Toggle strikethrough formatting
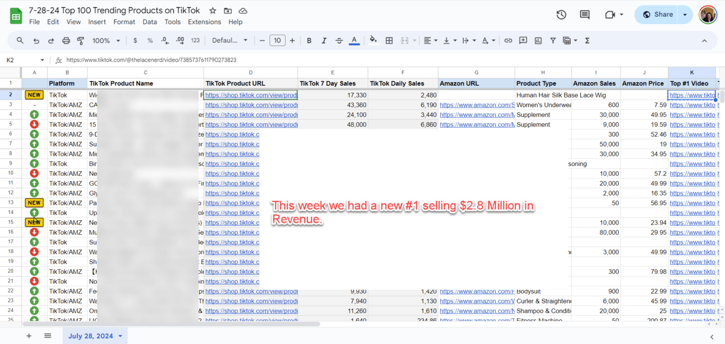This screenshot has height=344, width=725. 339,40
